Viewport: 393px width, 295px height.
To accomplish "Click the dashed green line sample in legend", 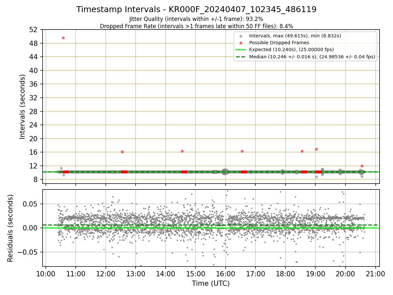I will click(x=241, y=57).
